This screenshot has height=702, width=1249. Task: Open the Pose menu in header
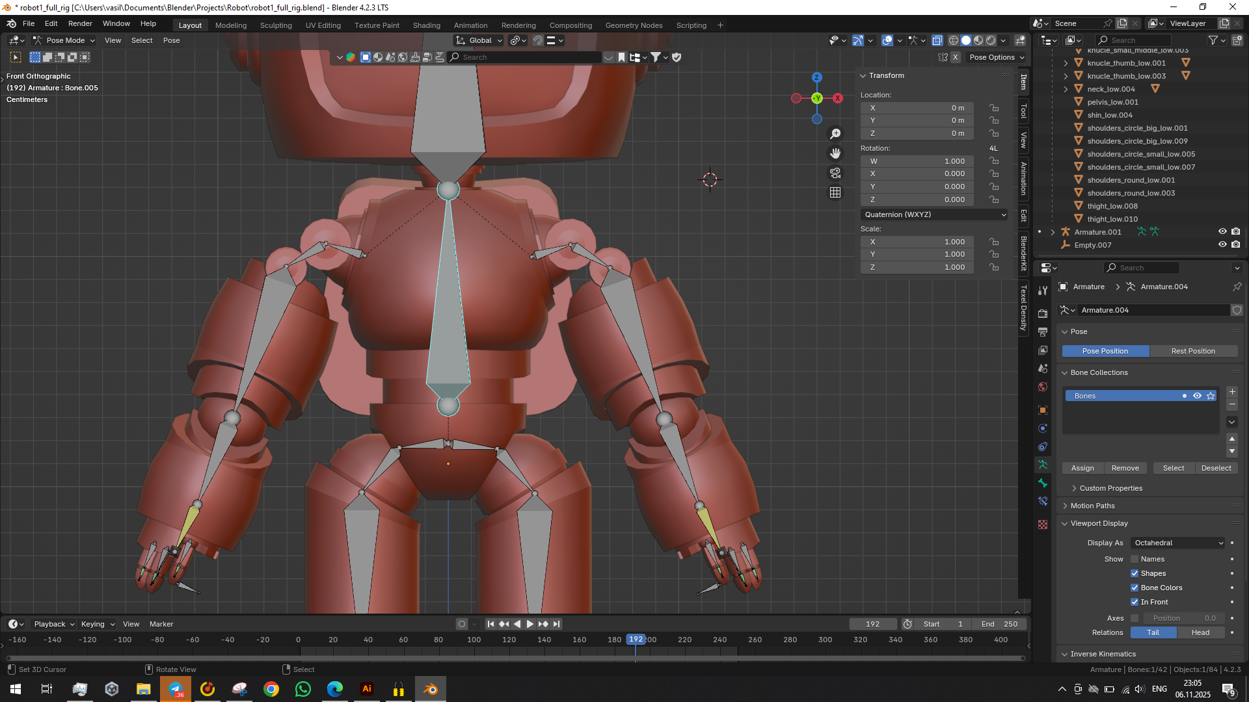[x=171, y=40]
